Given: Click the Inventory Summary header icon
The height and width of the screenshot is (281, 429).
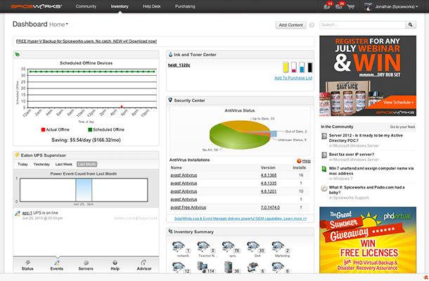Looking at the screenshot, I should point(170,232).
